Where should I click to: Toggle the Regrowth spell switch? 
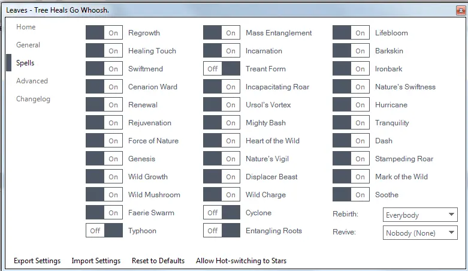104,32
